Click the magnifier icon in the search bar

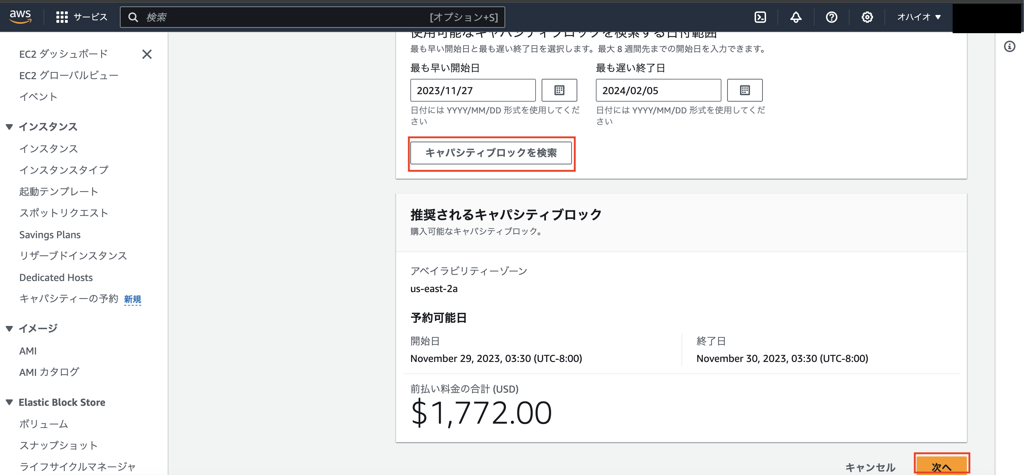click(133, 17)
